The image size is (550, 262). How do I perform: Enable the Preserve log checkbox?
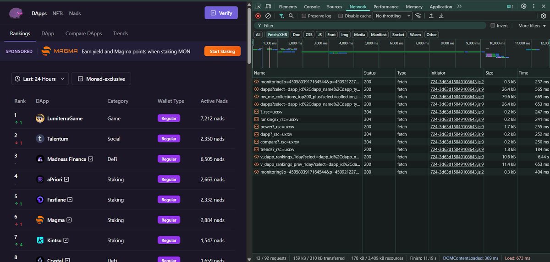[304, 16]
